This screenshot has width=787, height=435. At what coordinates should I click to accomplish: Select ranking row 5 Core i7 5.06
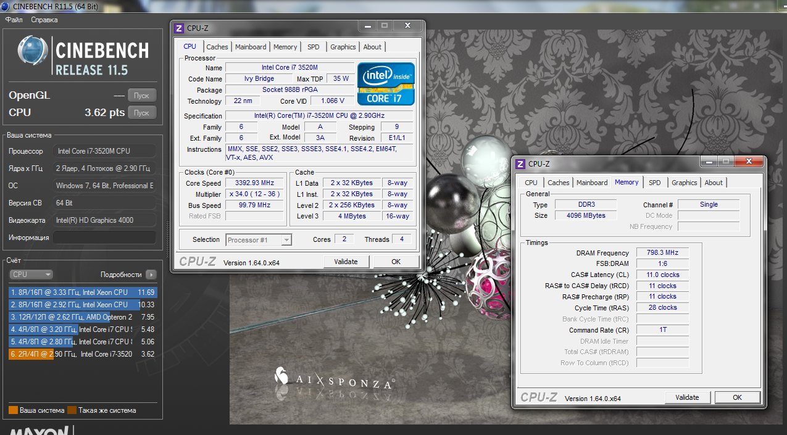tap(83, 342)
